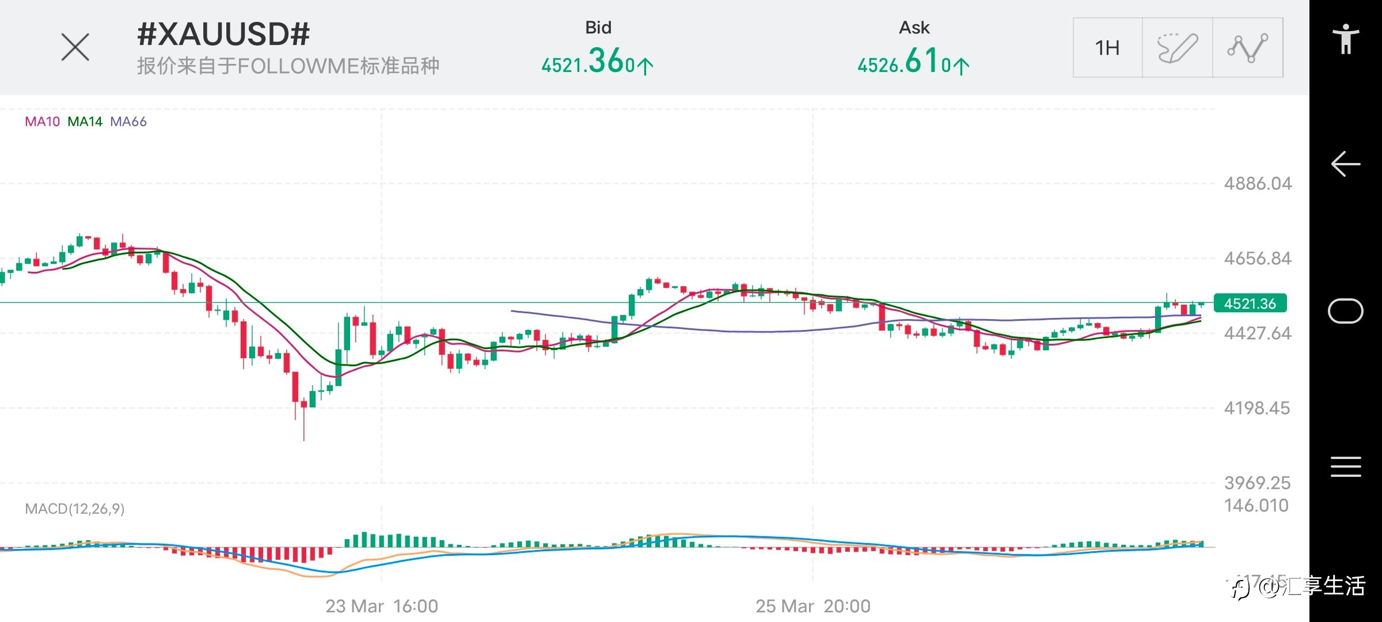Toggle the MA10 indicator label

tap(42, 122)
